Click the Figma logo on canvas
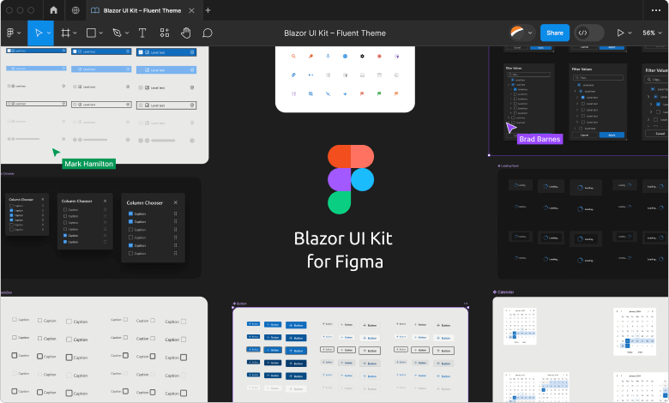 [351, 179]
